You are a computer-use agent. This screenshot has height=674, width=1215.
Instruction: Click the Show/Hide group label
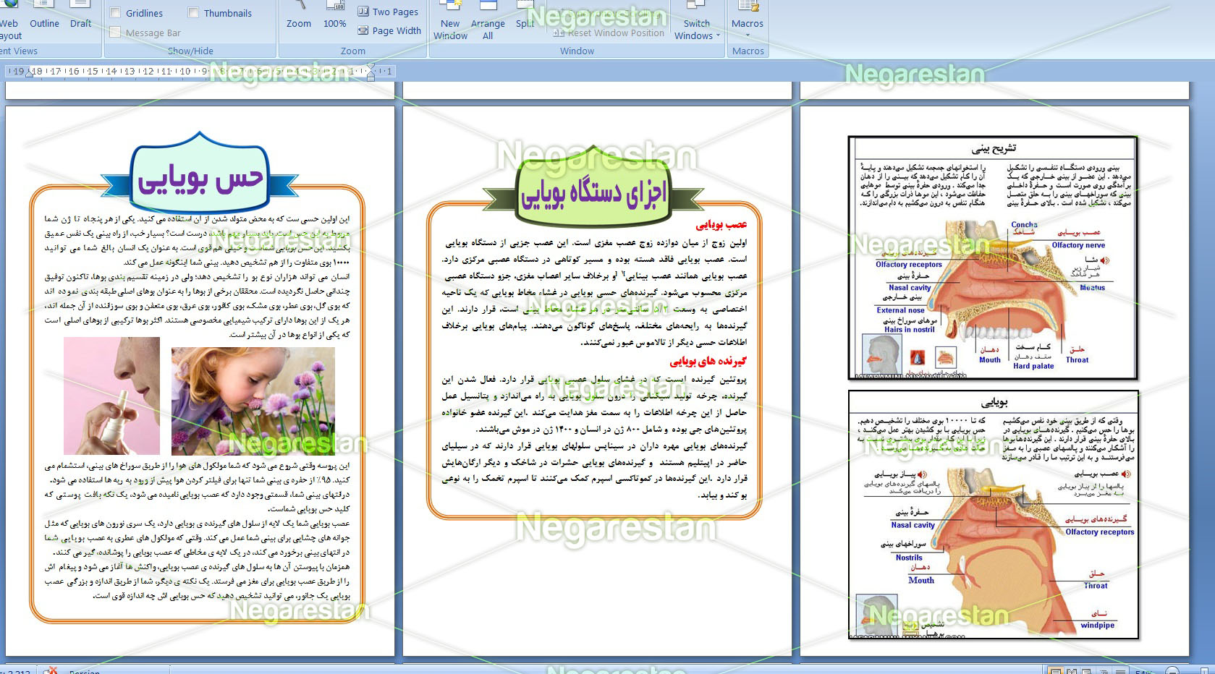(x=190, y=51)
